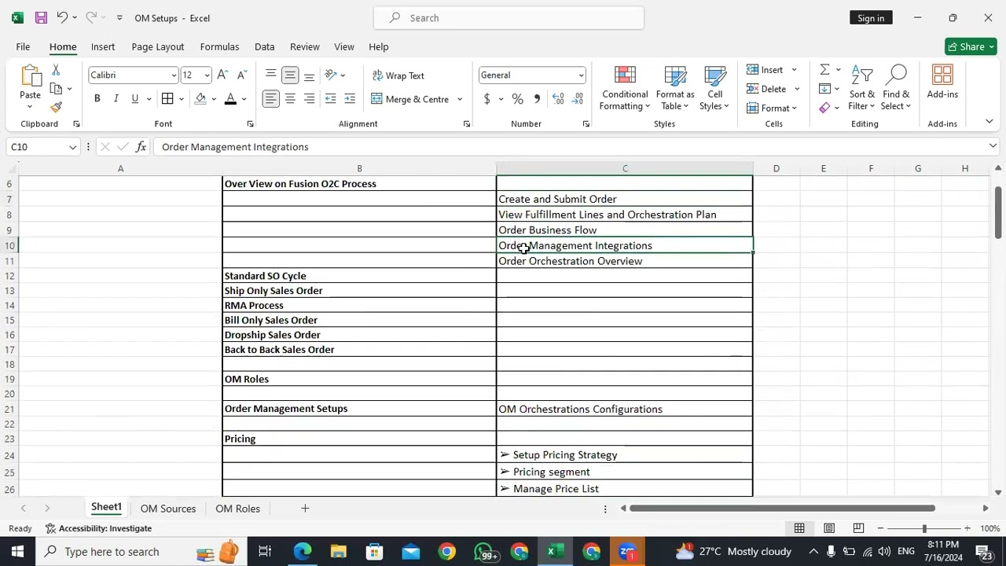Toggle Align Right horizontal alignment
This screenshot has height=566, width=1006.
309,99
